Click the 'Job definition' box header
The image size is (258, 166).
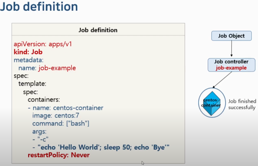pyautogui.click(x=98, y=30)
